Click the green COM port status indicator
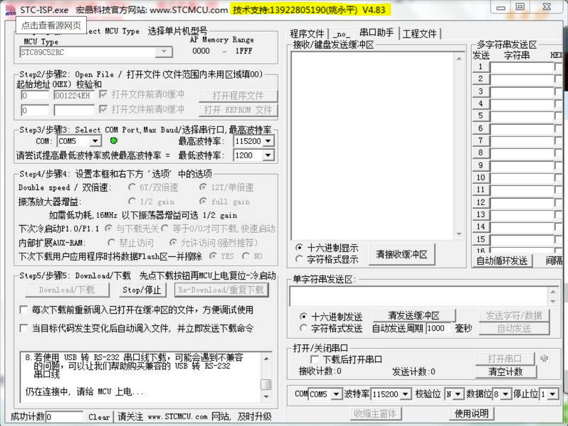The image size is (568, 426). [114, 141]
